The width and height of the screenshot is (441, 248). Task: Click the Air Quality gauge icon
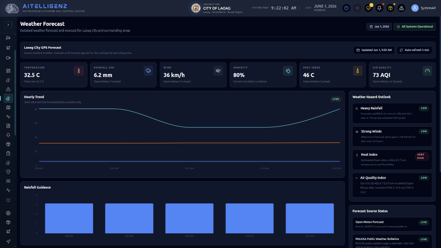tap(427, 71)
